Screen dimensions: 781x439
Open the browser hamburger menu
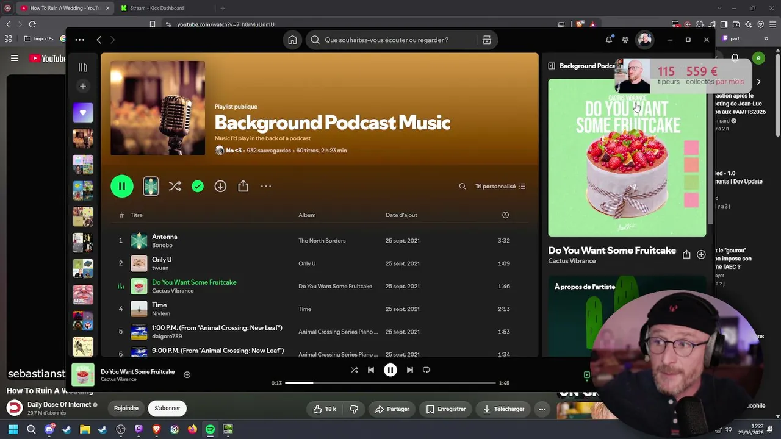[x=772, y=24]
